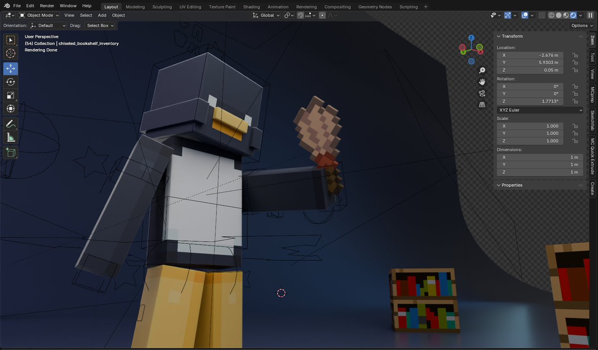Image resolution: width=598 pixels, height=350 pixels.
Task: Select the Annotate pencil tool
Action: [10, 124]
